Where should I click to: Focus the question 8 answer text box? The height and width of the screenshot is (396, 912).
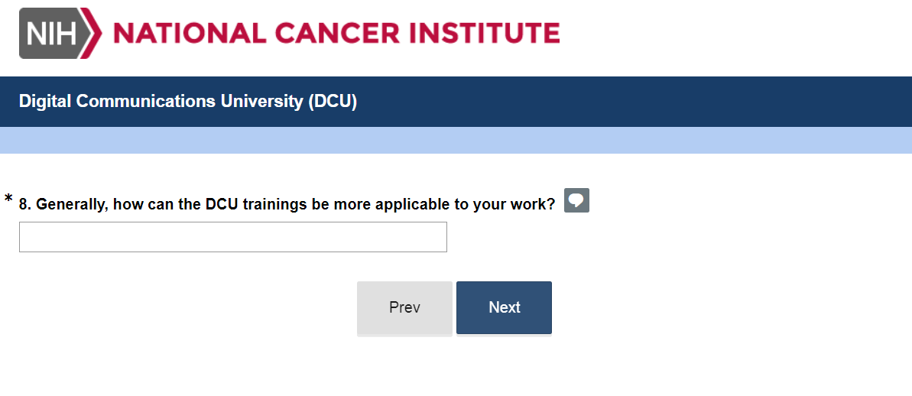232,237
